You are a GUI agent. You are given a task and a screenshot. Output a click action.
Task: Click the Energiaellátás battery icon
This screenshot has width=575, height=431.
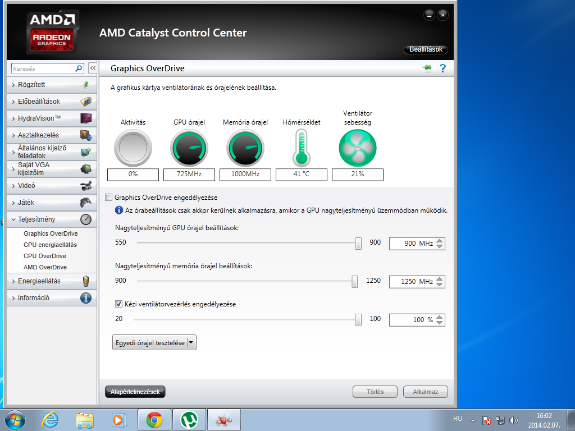point(86,281)
